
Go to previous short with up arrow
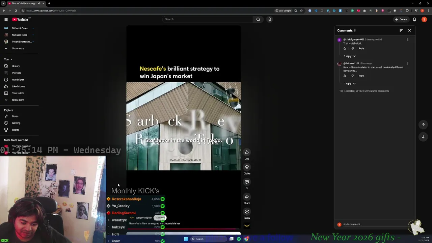(423, 125)
